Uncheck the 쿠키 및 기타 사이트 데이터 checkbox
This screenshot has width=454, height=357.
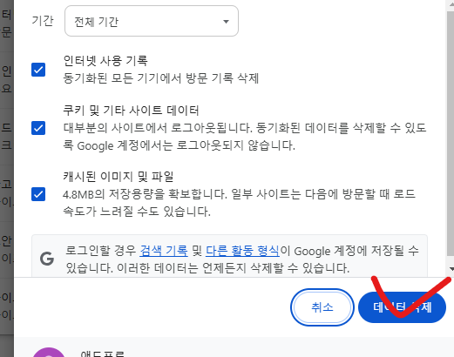(x=38, y=128)
